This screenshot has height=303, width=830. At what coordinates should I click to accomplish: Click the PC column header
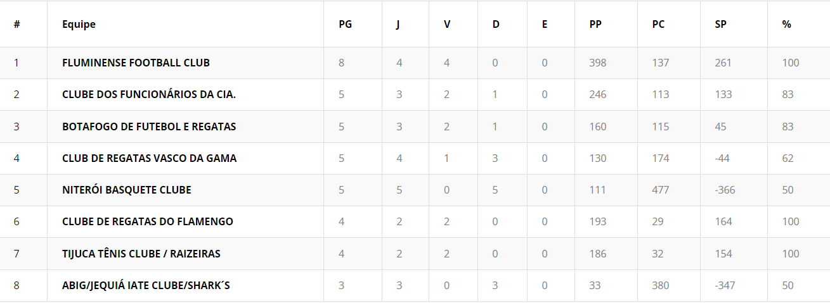point(658,25)
